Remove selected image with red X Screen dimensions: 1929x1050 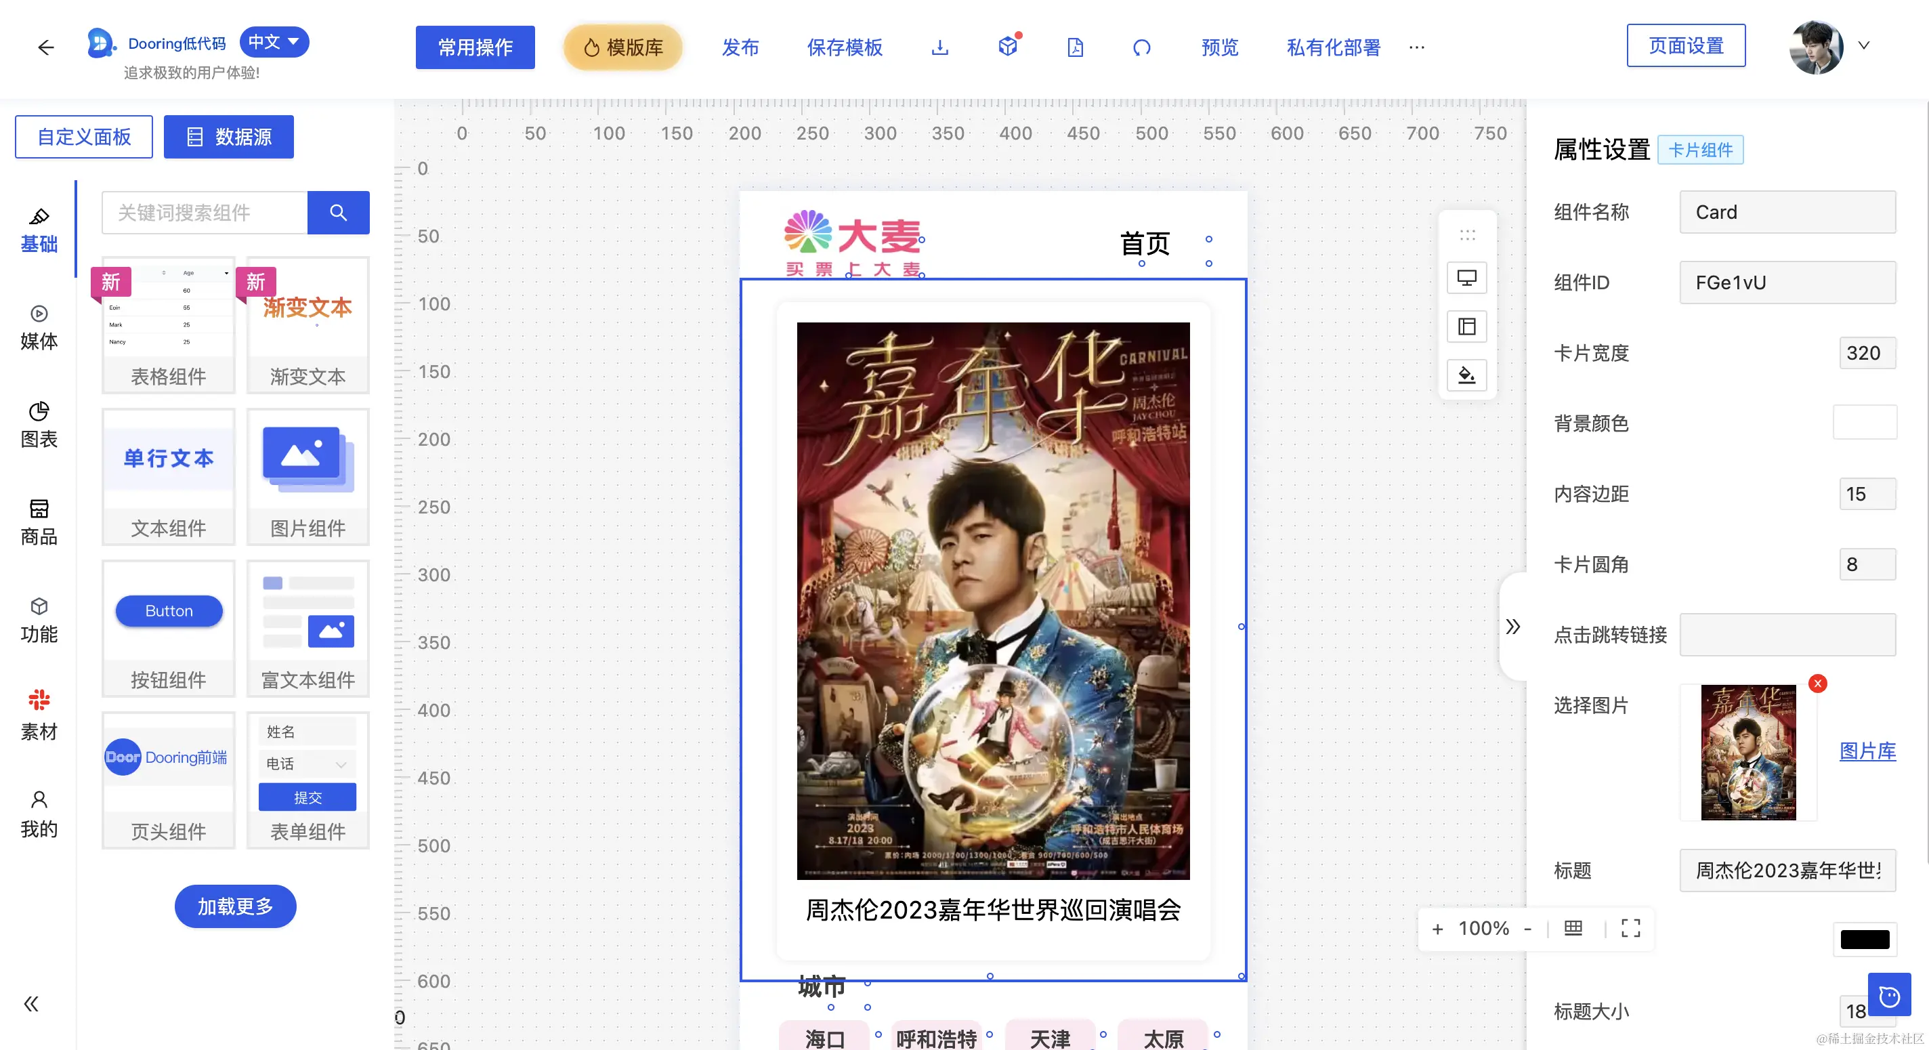[x=1817, y=683]
